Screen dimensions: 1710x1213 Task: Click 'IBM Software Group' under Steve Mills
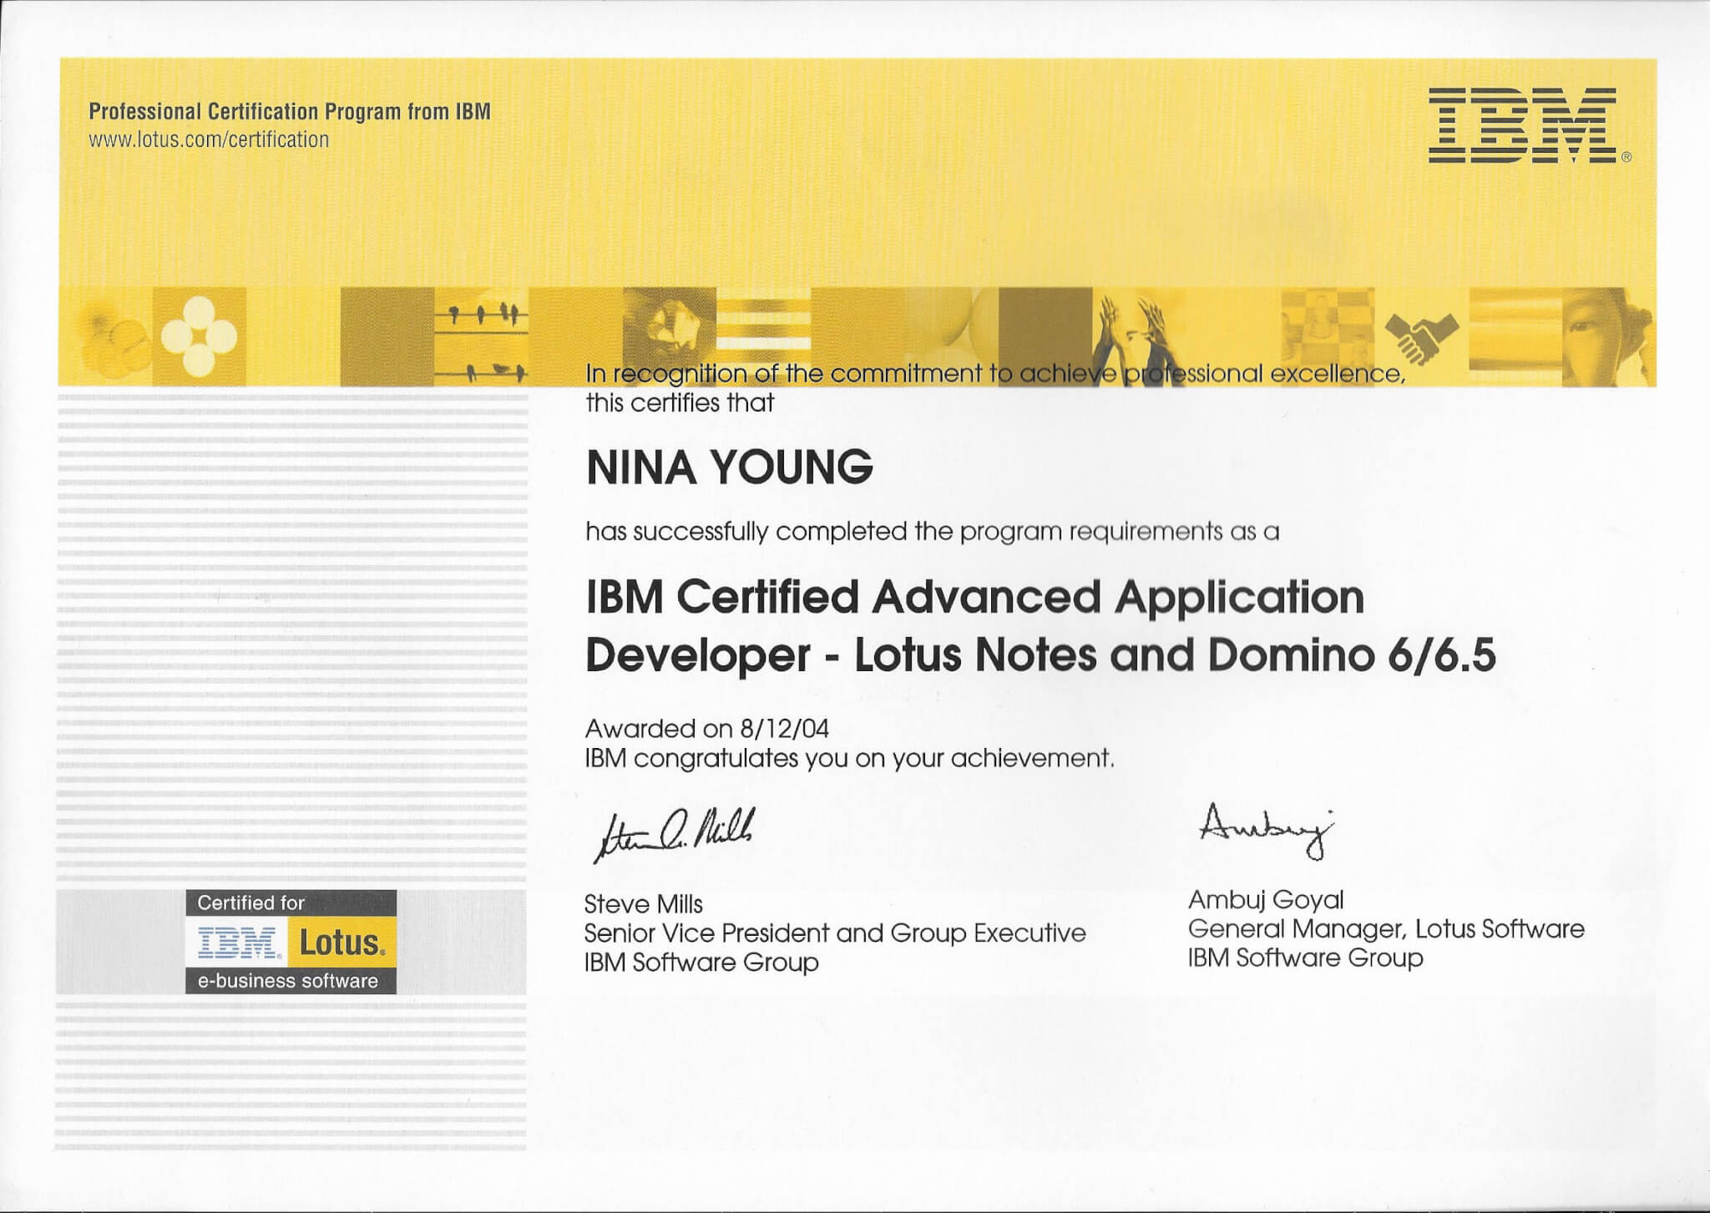click(x=701, y=963)
